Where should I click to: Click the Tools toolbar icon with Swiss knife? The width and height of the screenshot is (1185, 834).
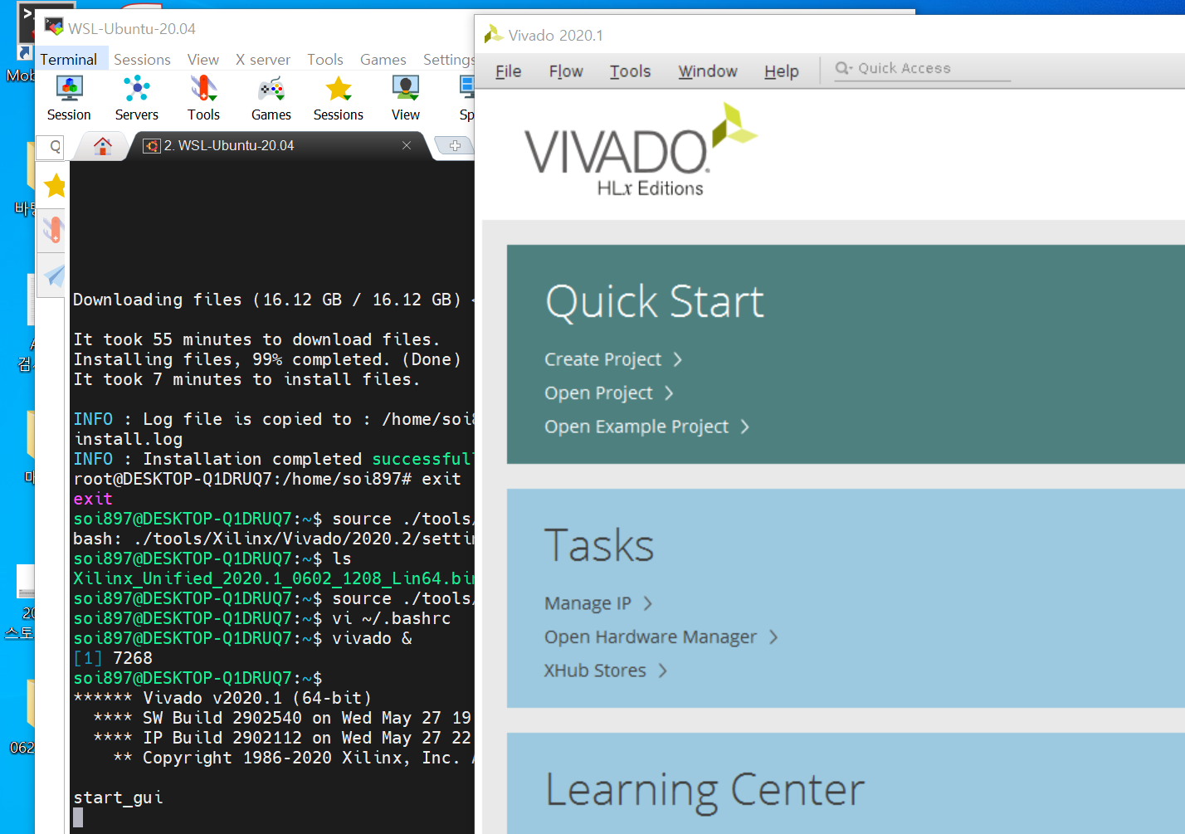203,99
